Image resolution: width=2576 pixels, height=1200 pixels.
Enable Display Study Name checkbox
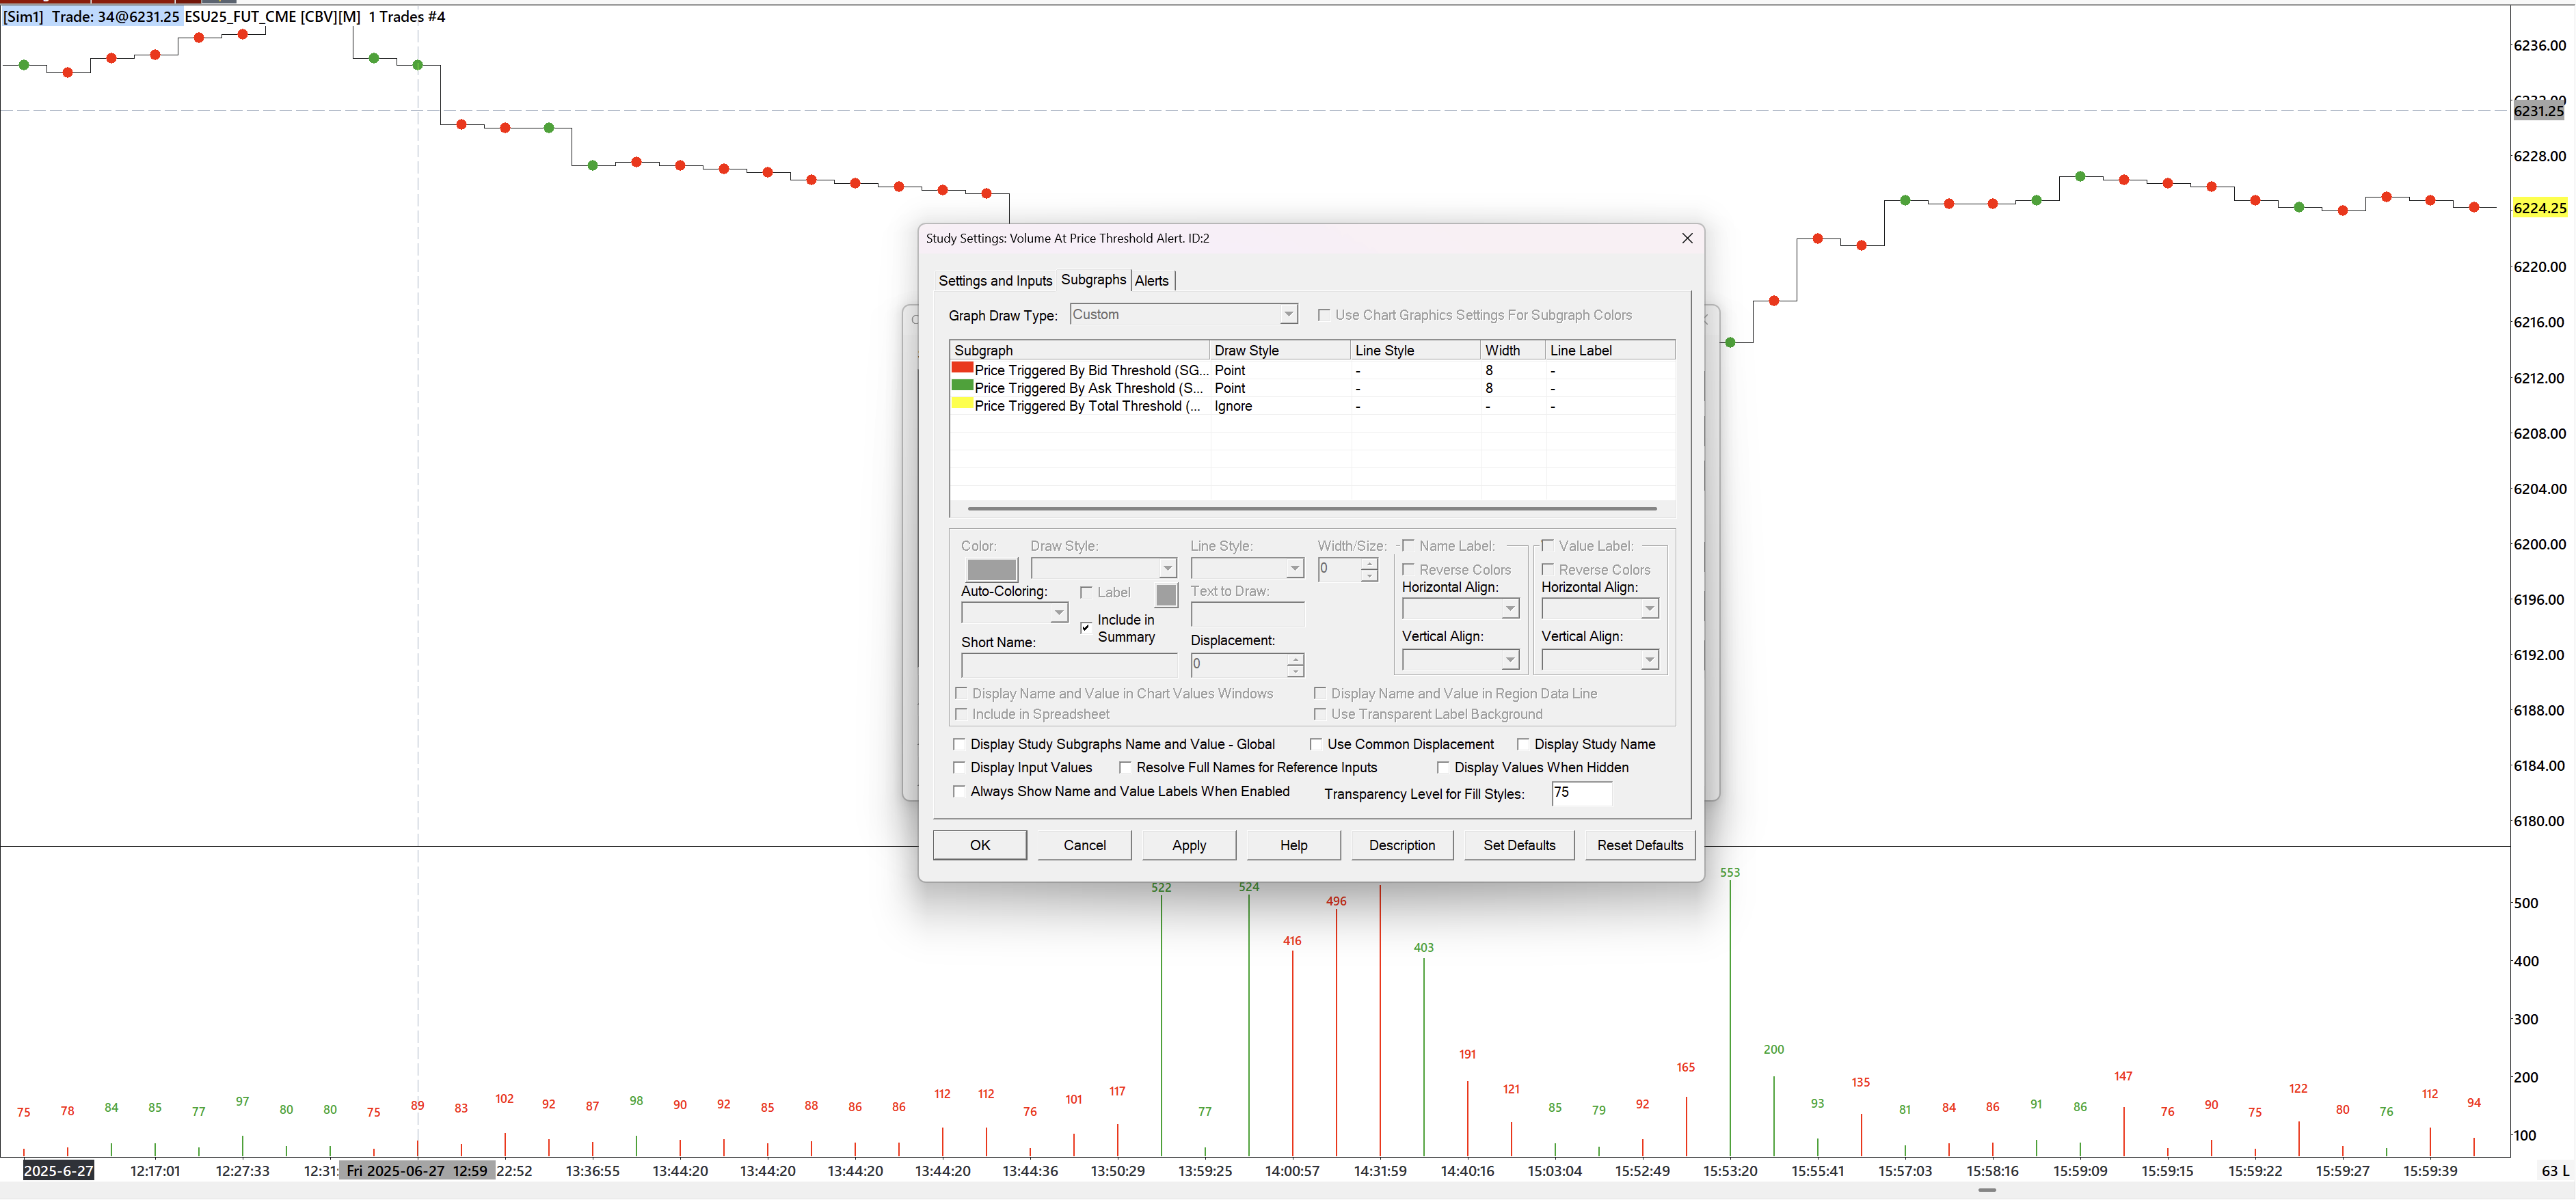click(x=1523, y=744)
